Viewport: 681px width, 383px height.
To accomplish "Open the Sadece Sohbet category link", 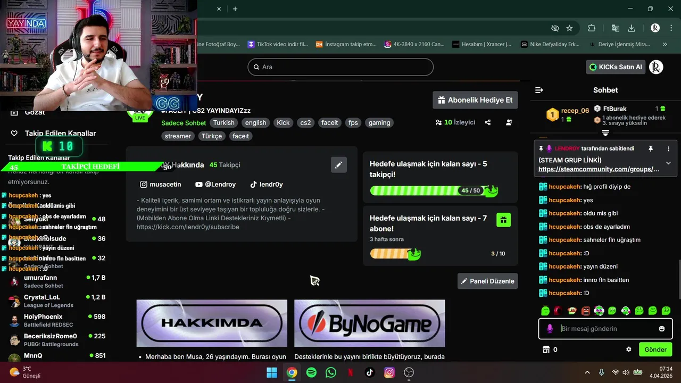I will 184,123.
